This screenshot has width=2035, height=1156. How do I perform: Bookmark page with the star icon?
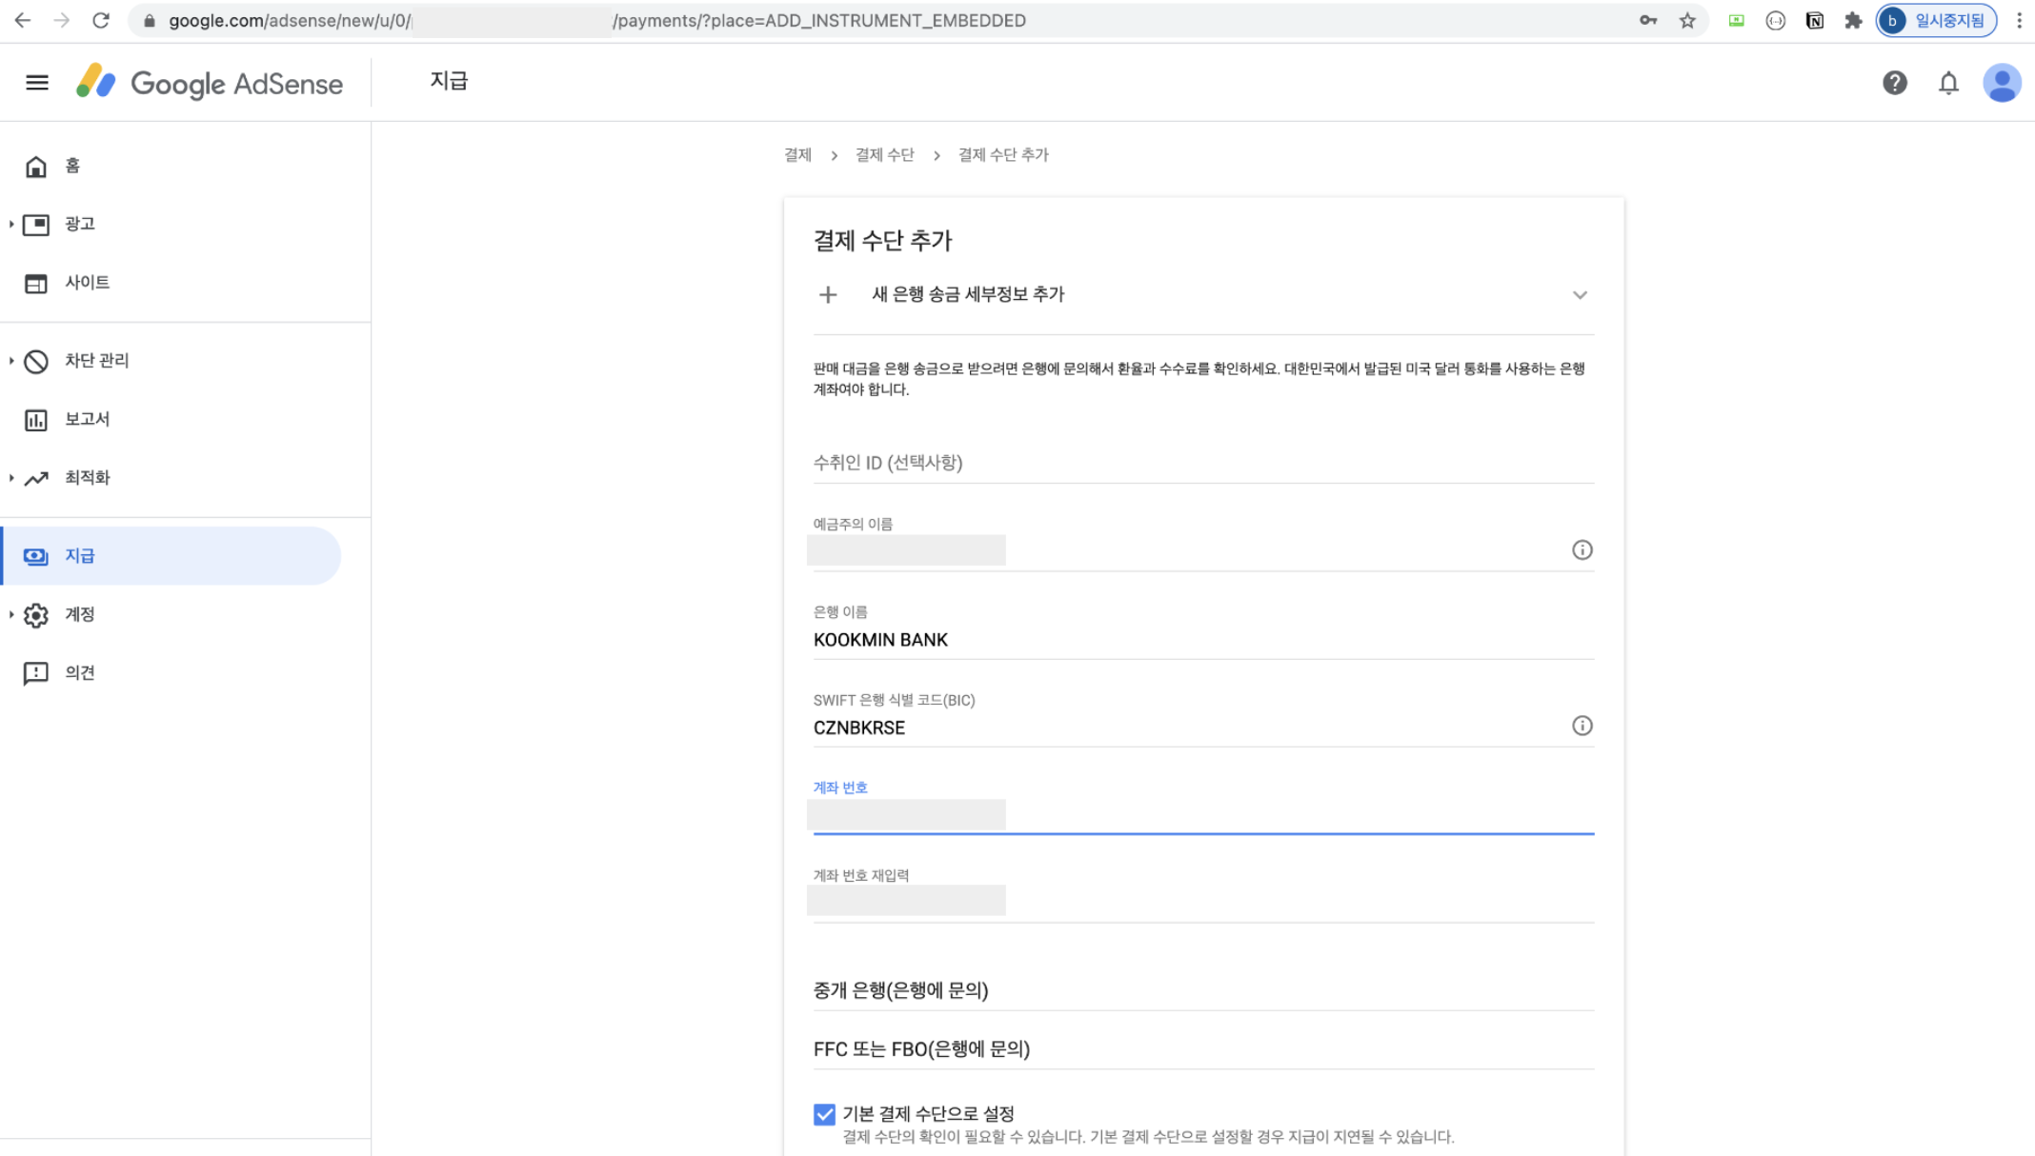tap(1687, 20)
